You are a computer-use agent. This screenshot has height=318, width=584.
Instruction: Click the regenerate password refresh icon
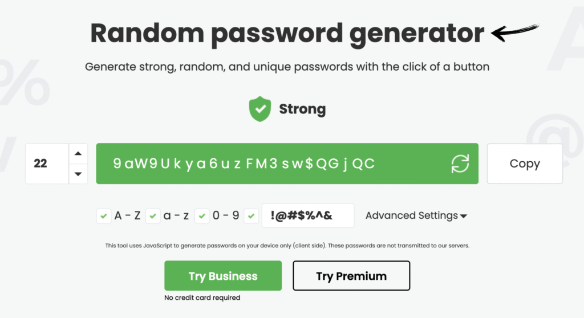click(460, 164)
